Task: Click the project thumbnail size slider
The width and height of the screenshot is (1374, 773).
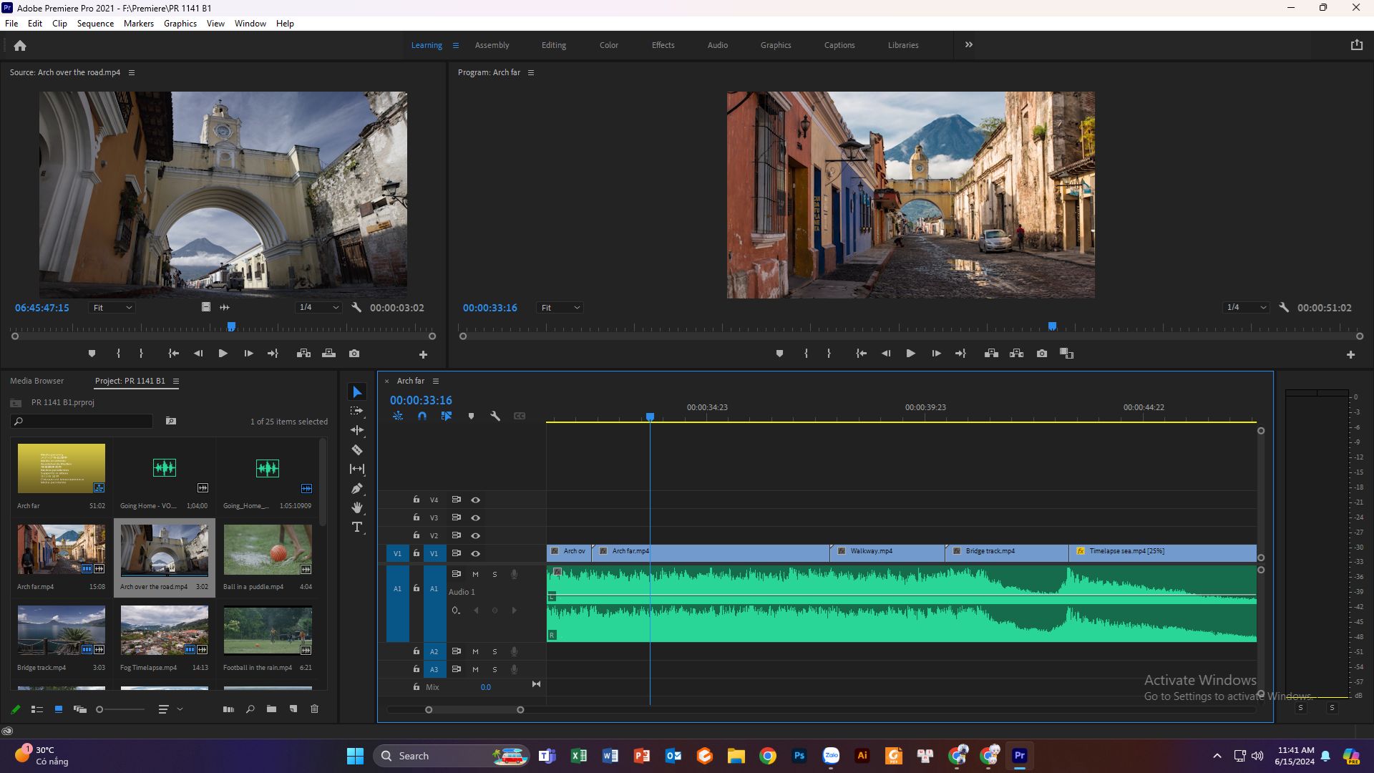Action: tap(120, 709)
